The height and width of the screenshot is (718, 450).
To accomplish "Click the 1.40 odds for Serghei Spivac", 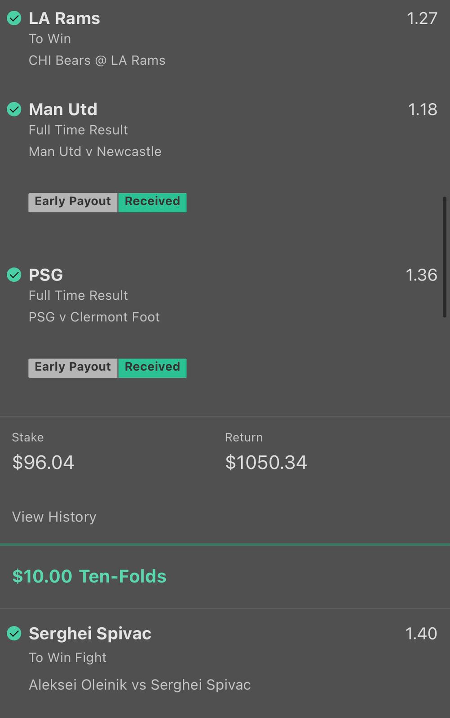I will (421, 633).
